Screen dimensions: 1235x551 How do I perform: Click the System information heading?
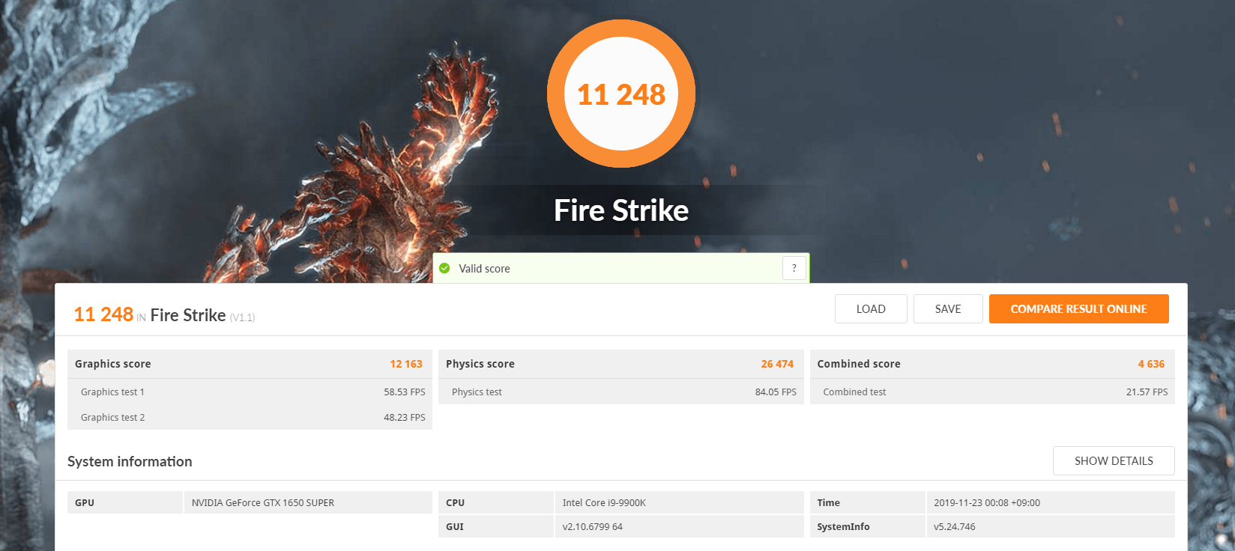point(130,461)
